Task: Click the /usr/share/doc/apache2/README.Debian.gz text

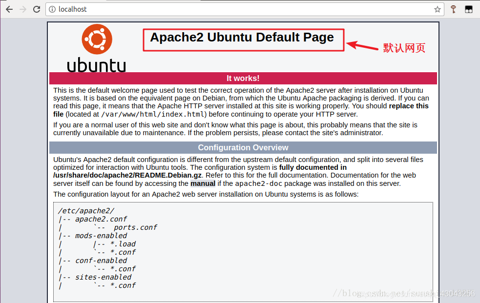Action: [127, 175]
